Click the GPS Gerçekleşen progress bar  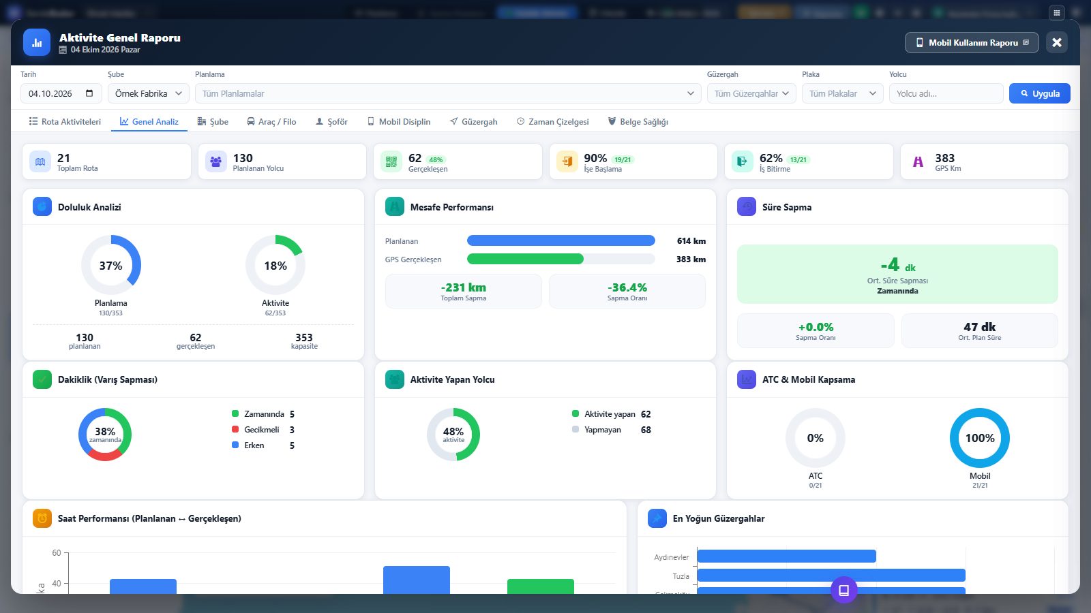(561, 259)
